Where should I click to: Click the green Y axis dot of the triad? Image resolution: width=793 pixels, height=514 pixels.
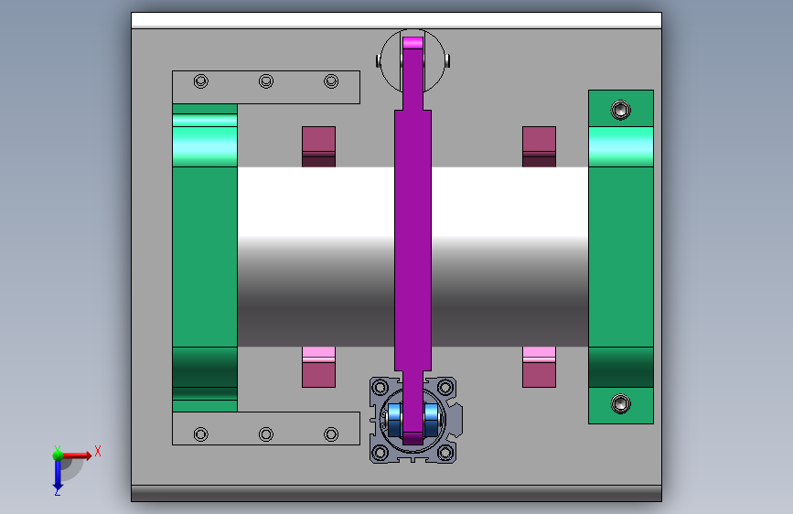point(58,455)
